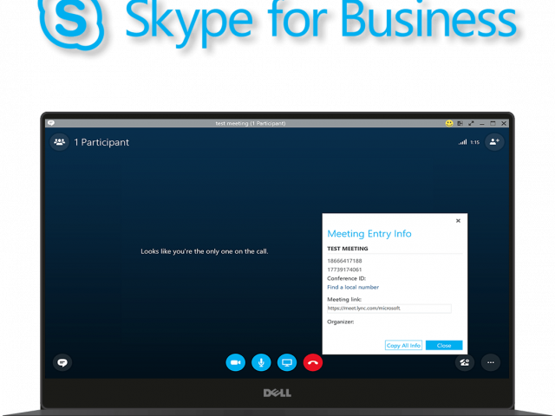The width and height of the screenshot is (555, 416).
Task: Open call controls phone icon
Action: point(466,363)
